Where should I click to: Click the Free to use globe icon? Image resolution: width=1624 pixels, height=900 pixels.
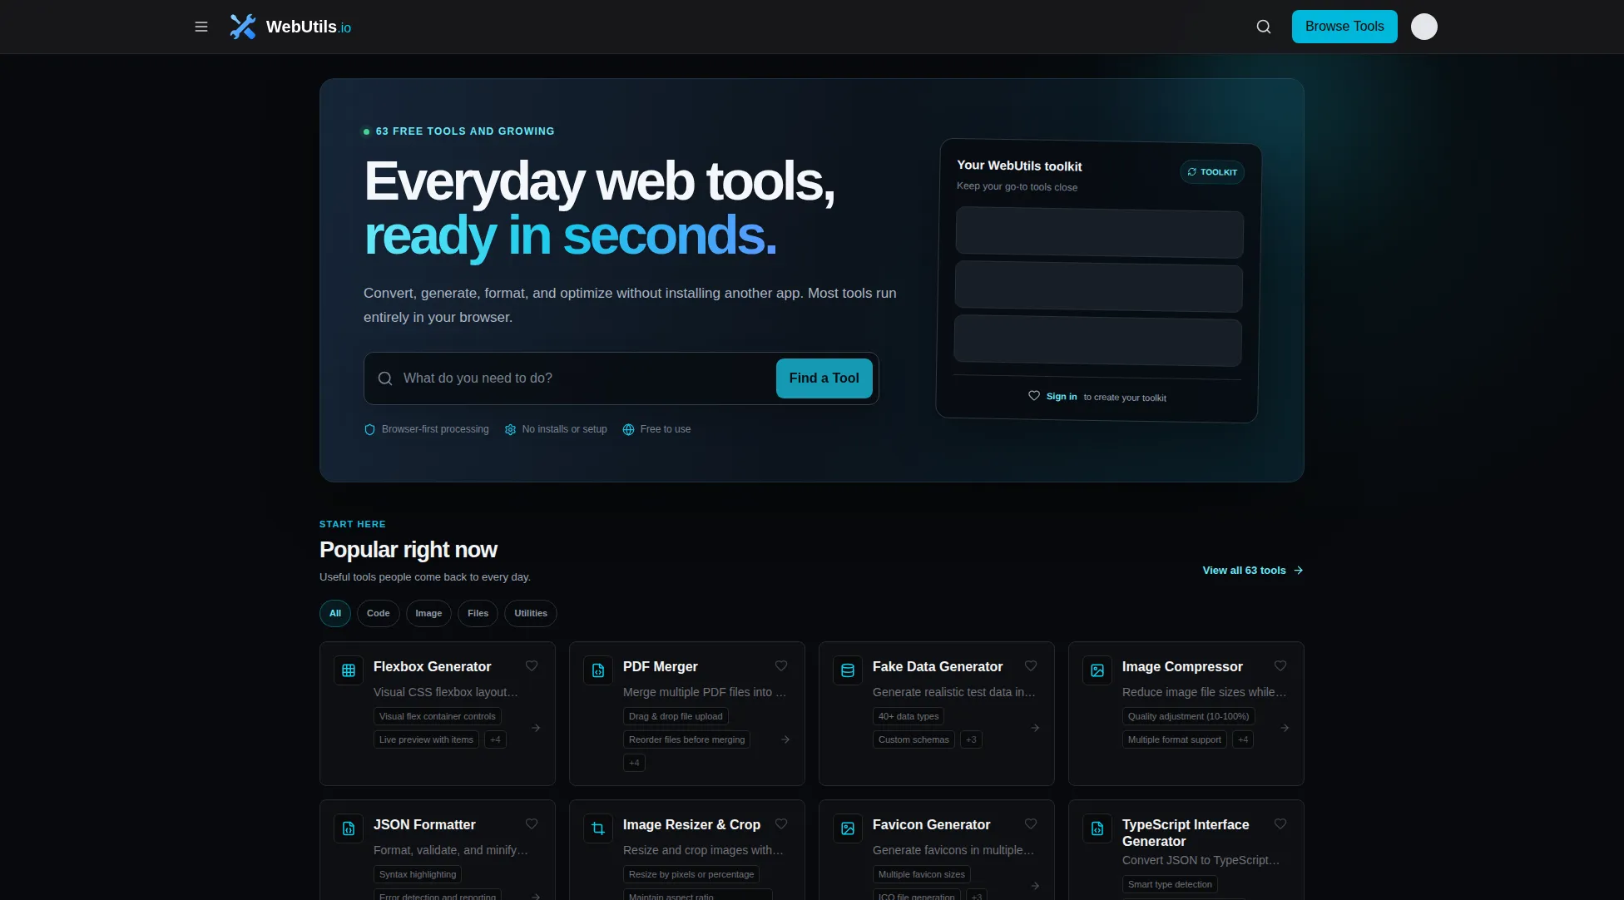pos(628,429)
